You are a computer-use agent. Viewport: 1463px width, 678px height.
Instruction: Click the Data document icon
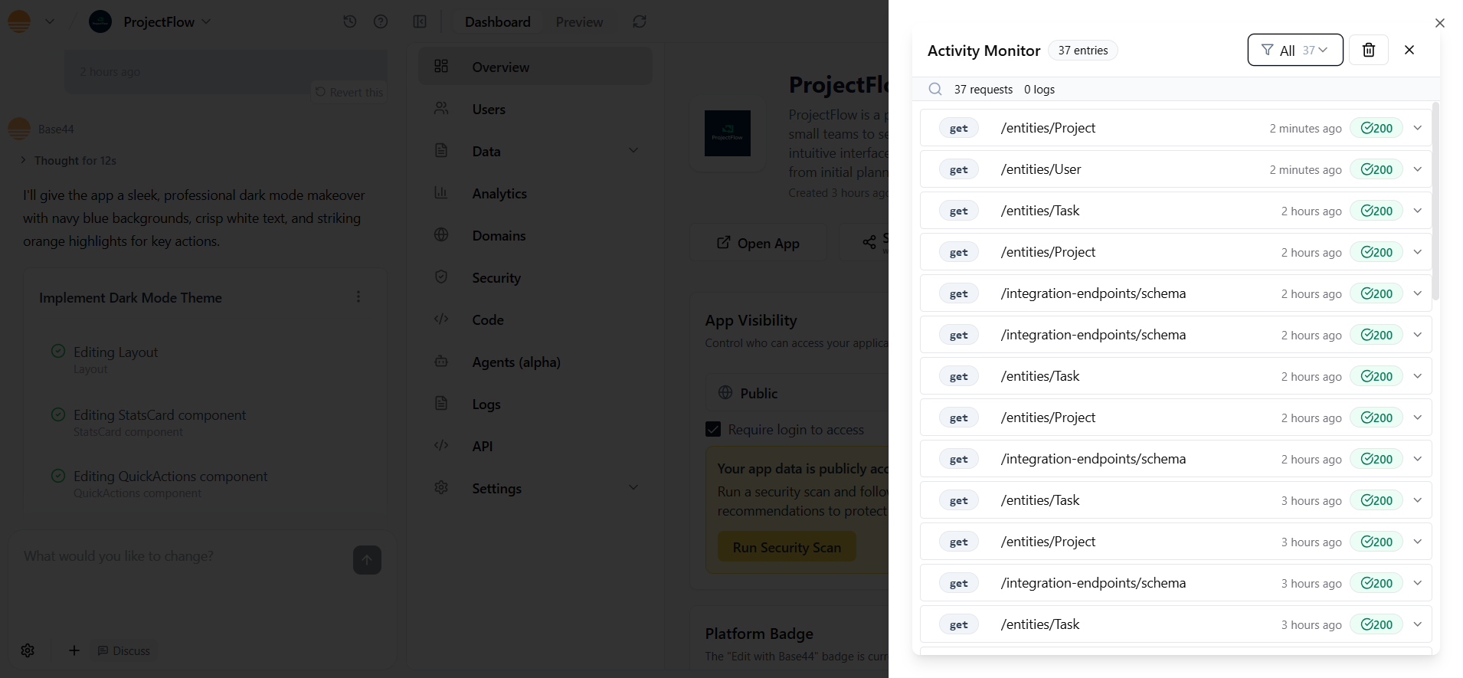coord(441,150)
